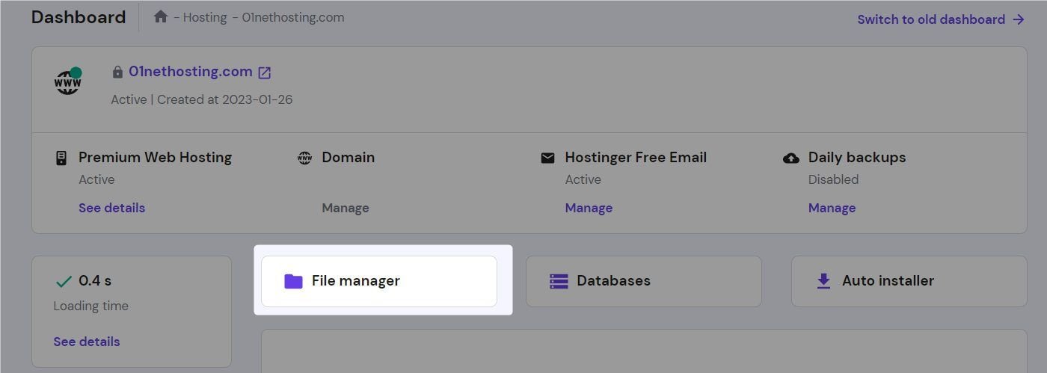The width and height of the screenshot is (1047, 373).
Task: Manage Daily backups
Action: 832,208
